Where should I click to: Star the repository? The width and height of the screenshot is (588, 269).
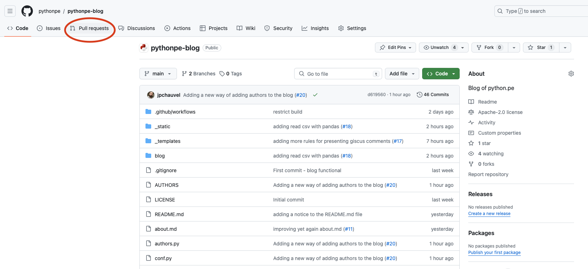540,48
